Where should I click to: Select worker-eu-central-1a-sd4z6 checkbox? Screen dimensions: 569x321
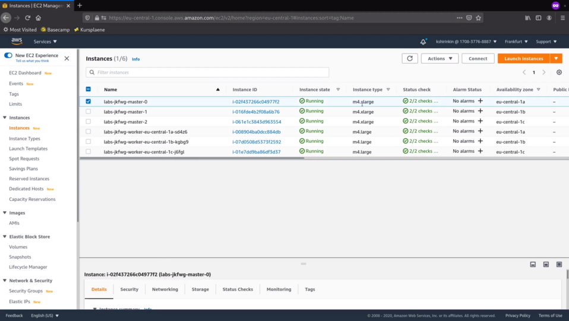[x=88, y=131]
